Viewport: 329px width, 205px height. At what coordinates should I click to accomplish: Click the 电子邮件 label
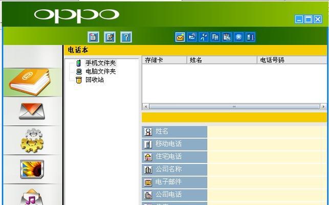168,182
